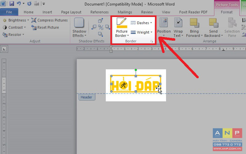
Task: Open the Weight dropdown
Action: tap(141, 32)
